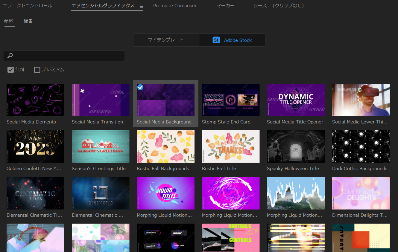
Task: Open the Premiere Composer tab
Action: 175,6
